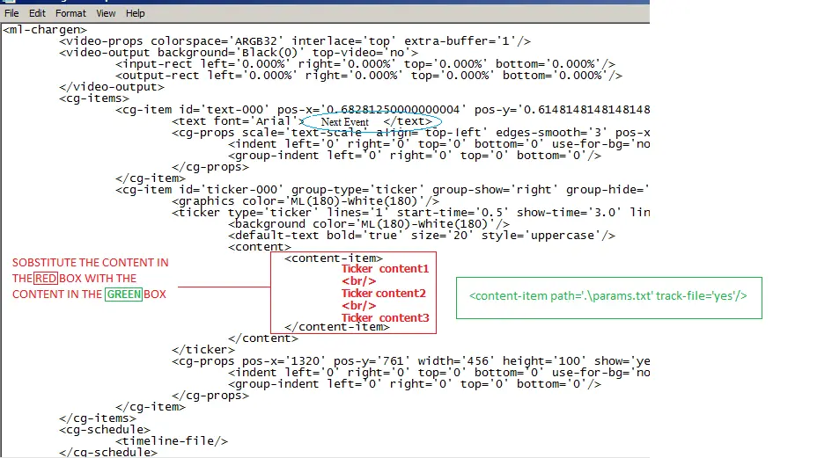Open the Edit menu
The height and width of the screenshot is (458, 832).
coord(37,13)
